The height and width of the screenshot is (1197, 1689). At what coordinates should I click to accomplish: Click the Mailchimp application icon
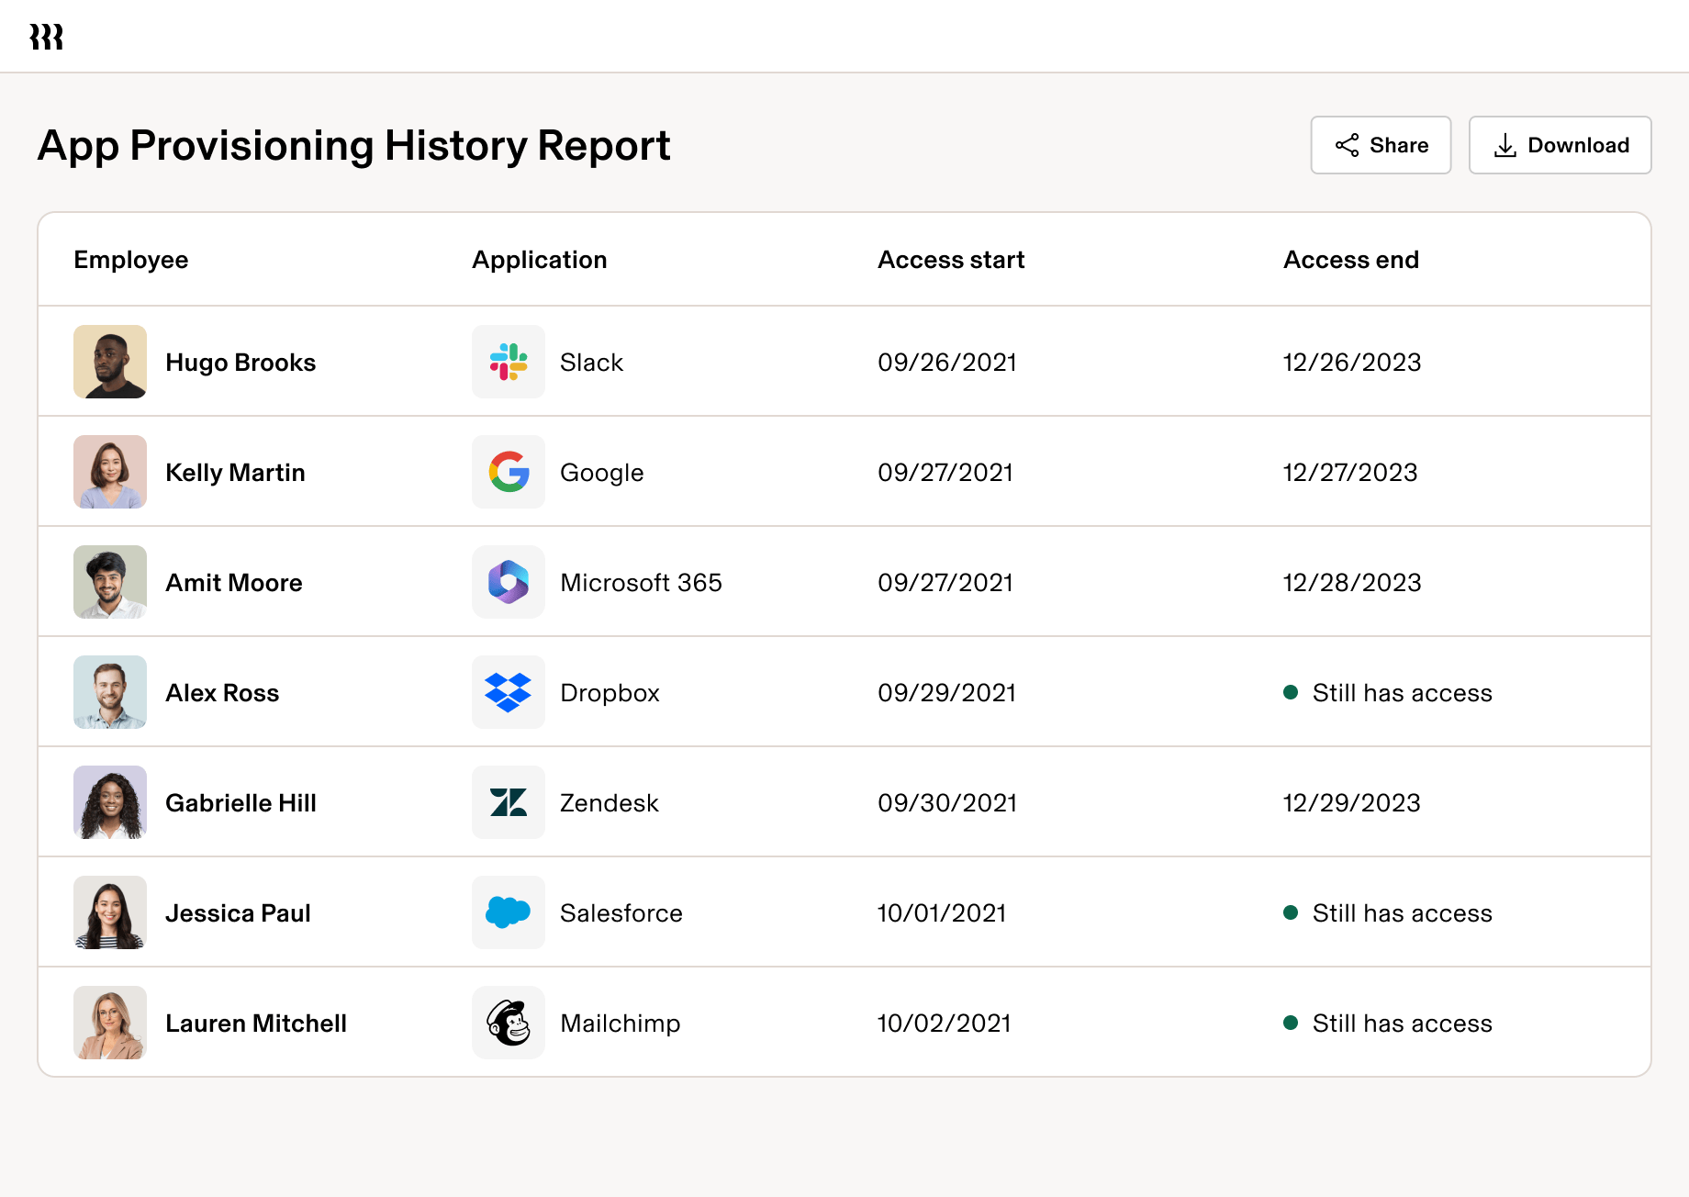pyautogui.click(x=508, y=1023)
